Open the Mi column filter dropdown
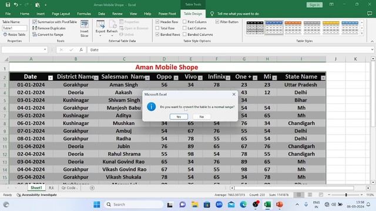Viewport: 376px width, 211px height. click(x=274, y=78)
